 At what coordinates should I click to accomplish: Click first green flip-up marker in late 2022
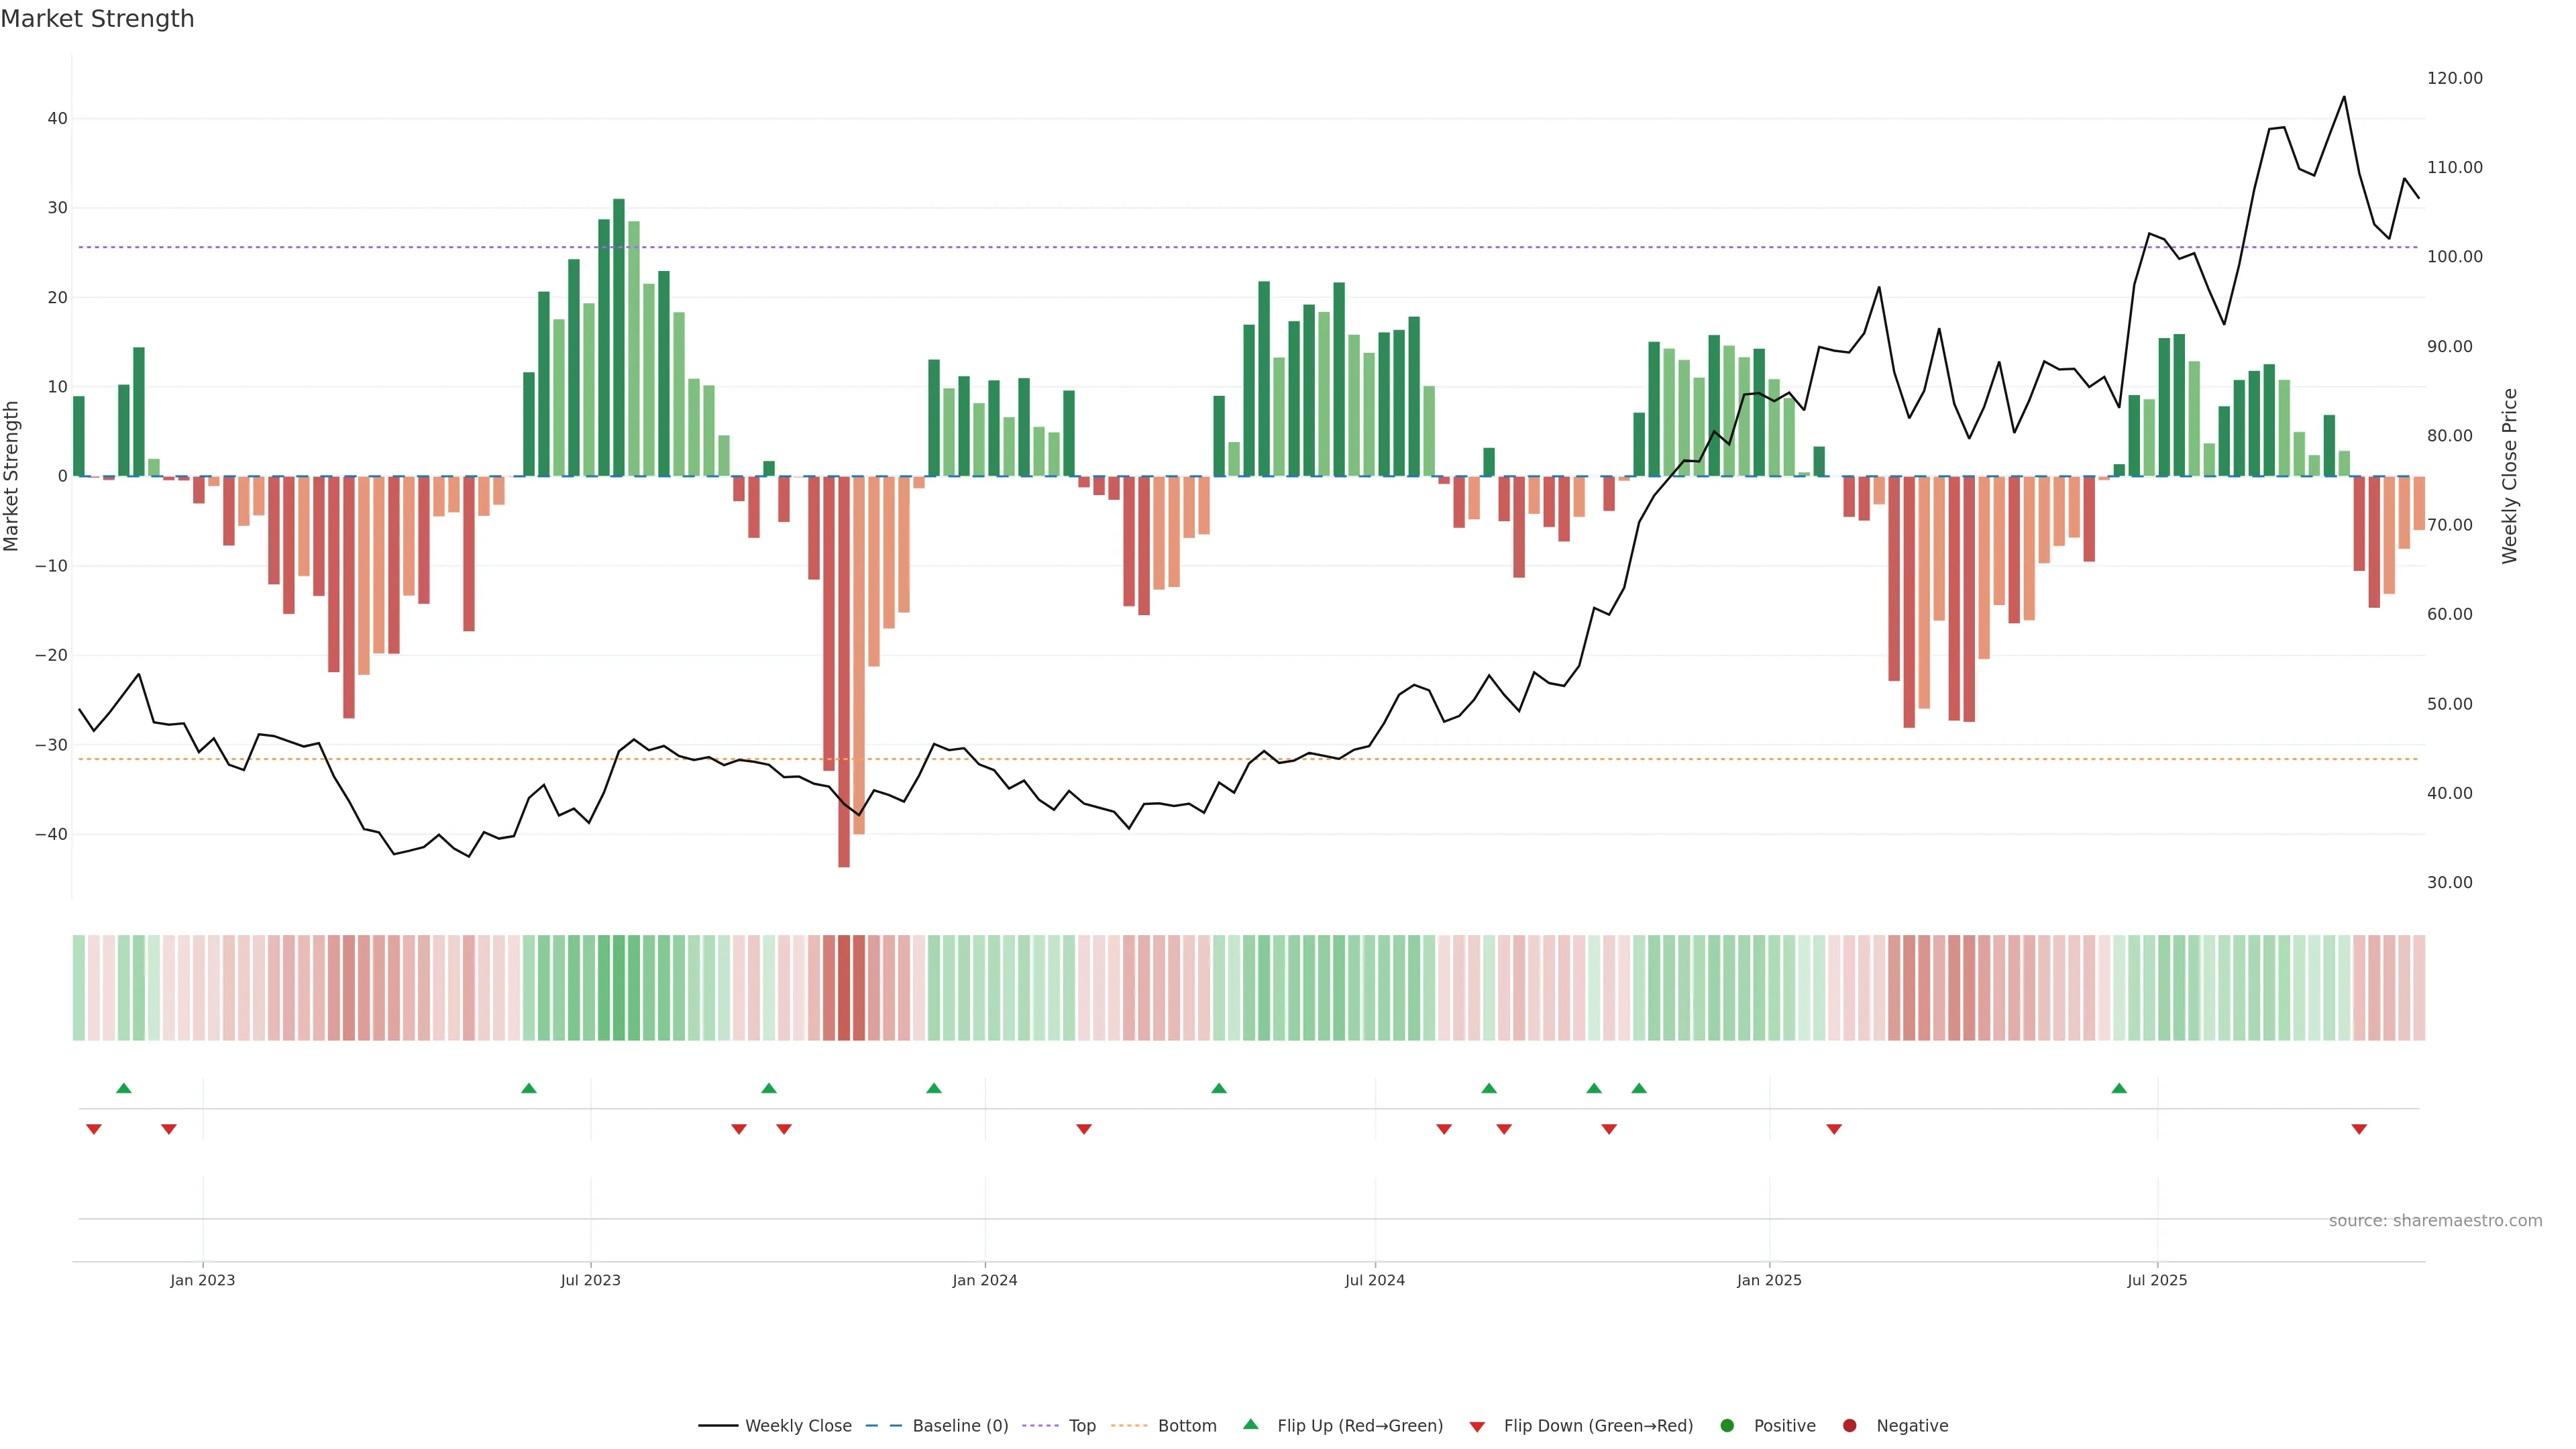click(124, 1088)
